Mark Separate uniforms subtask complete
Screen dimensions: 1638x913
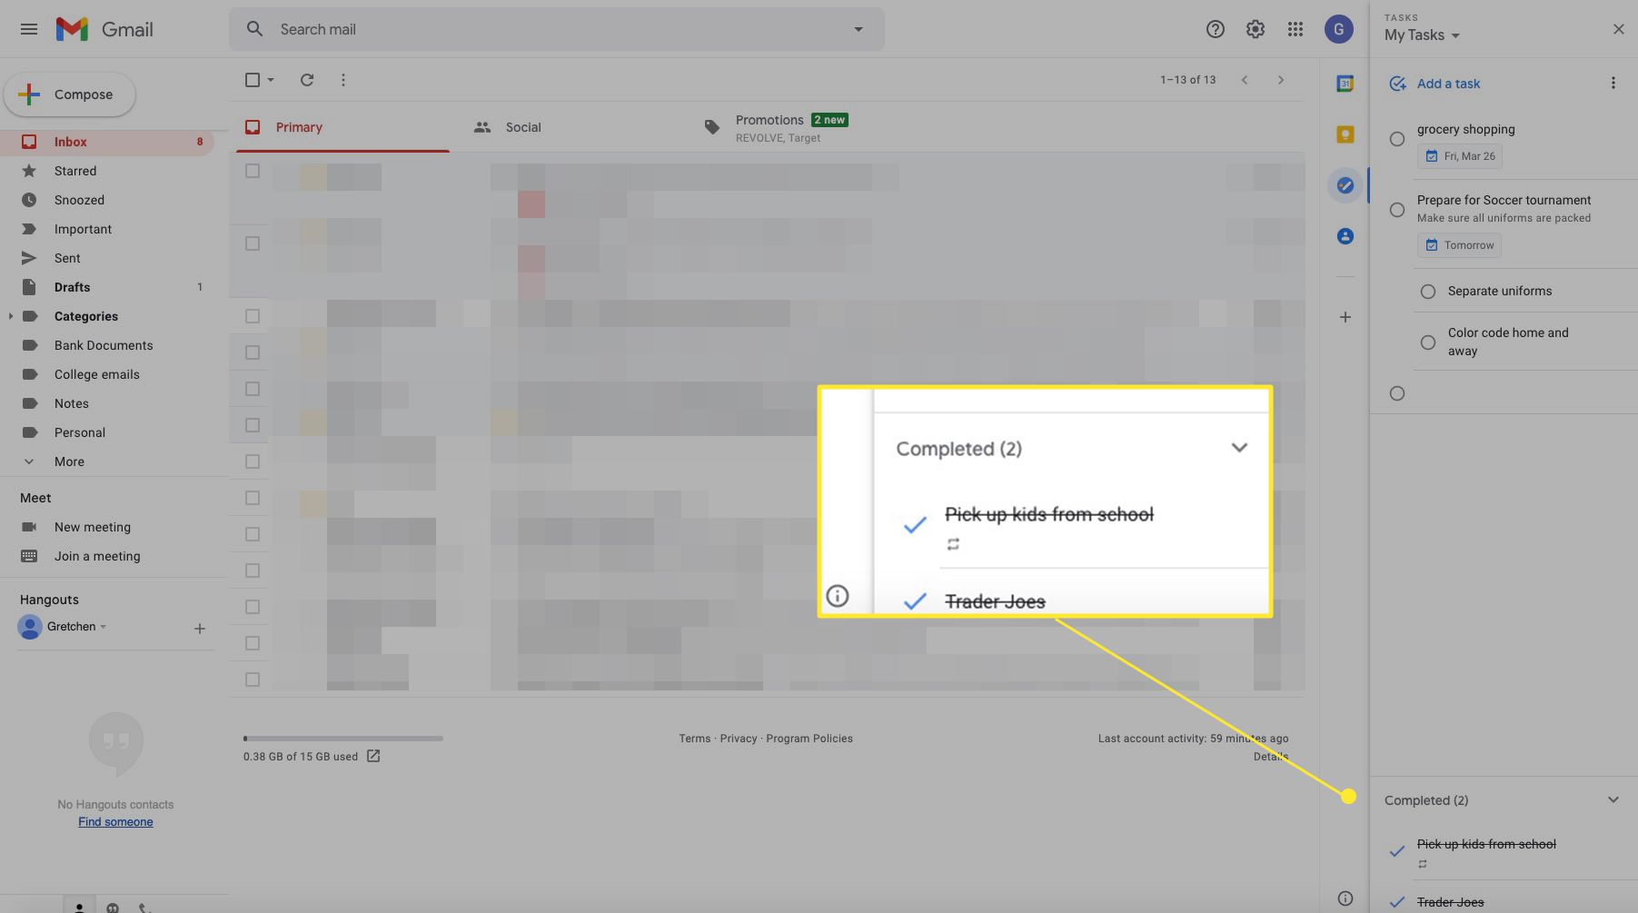coord(1428,292)
